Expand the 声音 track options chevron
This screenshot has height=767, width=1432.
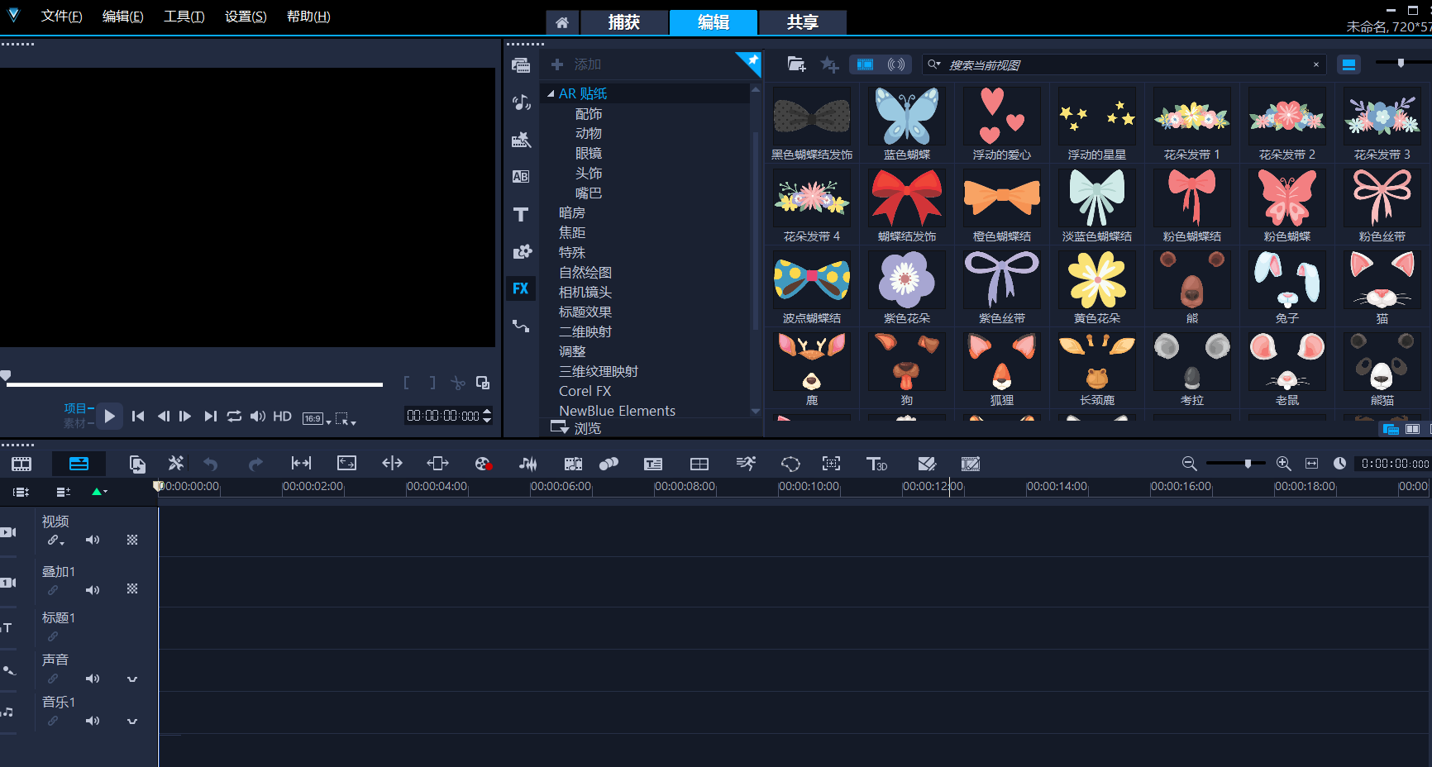click(132, 679)
